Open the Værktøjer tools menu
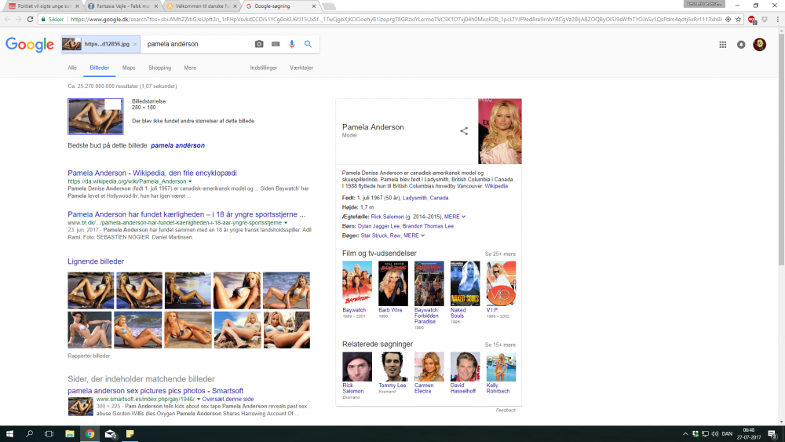 pos(301,68)
